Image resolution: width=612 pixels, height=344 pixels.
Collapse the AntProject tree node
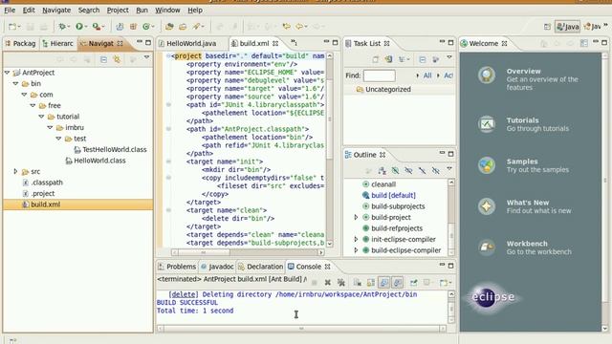point(7,73)
